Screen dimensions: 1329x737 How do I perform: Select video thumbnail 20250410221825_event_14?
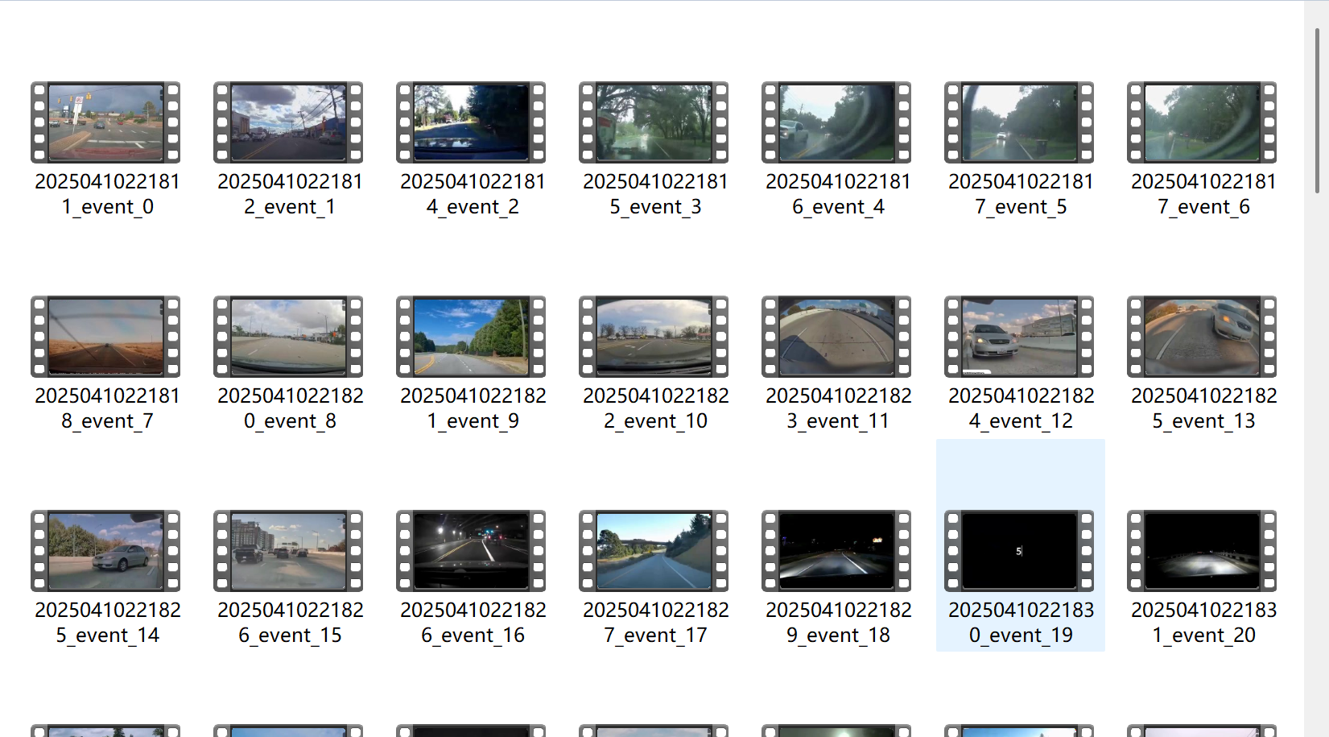coord(105,551)
